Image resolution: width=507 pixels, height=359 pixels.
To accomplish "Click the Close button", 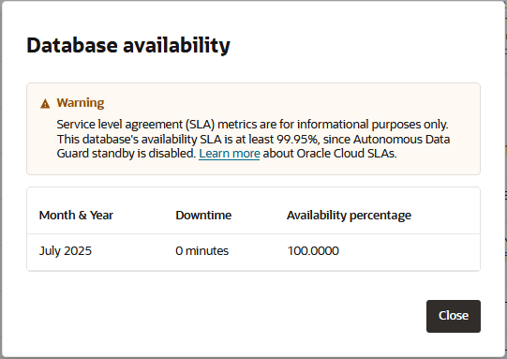I will pyautogui.click(x=454, y=316).
